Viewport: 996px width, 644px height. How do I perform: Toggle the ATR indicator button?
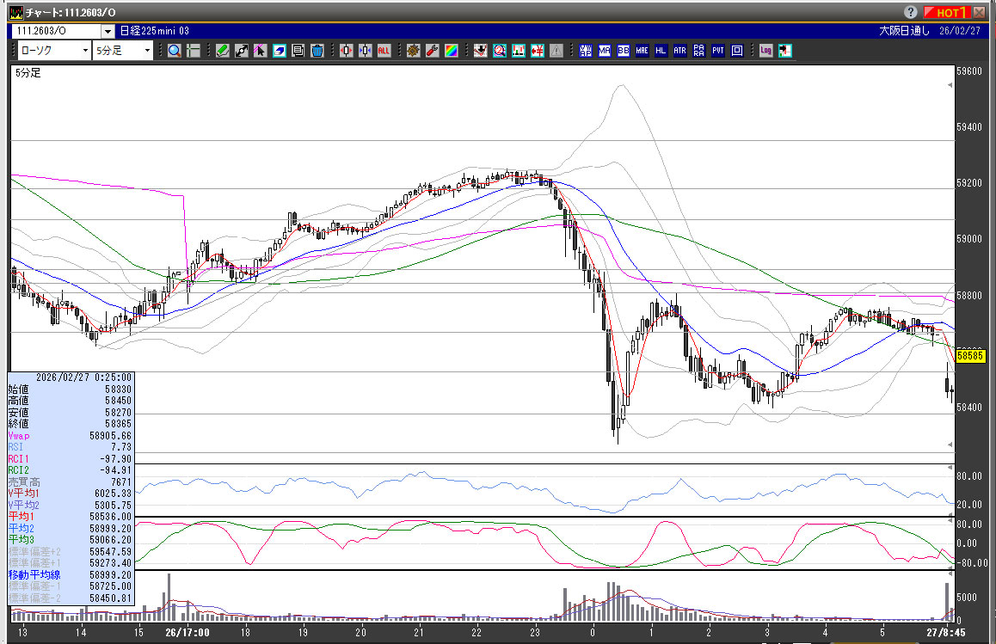680,51
